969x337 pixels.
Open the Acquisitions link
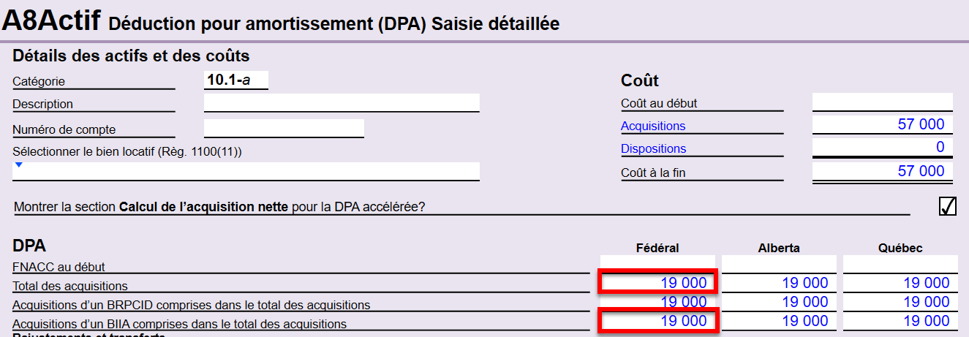click(653, 126)
